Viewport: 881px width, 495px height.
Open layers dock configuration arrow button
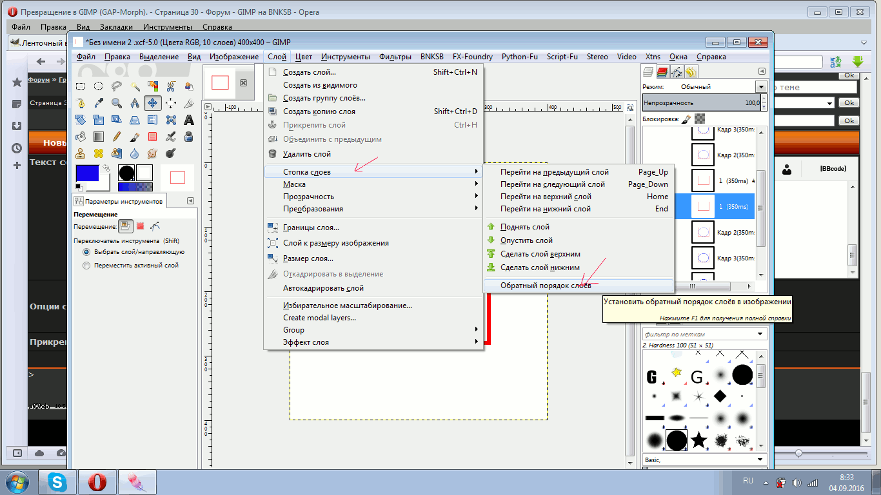click(762, 72)
